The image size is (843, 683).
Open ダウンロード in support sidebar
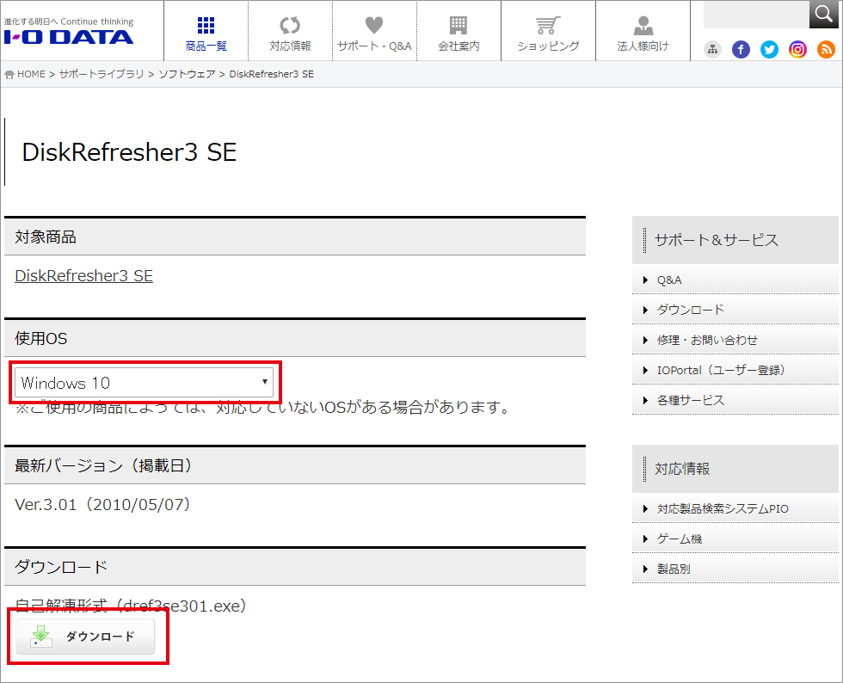point(735,311)
